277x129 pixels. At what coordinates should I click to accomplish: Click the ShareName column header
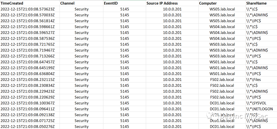pos(256,3)
